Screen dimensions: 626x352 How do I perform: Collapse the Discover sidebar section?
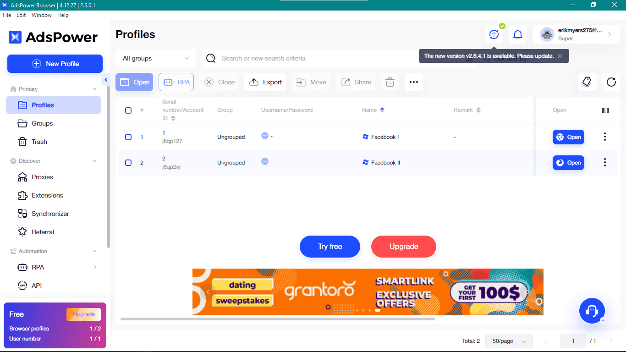pos(95,161)
